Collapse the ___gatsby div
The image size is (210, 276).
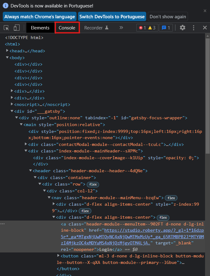pyautogui.click(x=12, y=111)
